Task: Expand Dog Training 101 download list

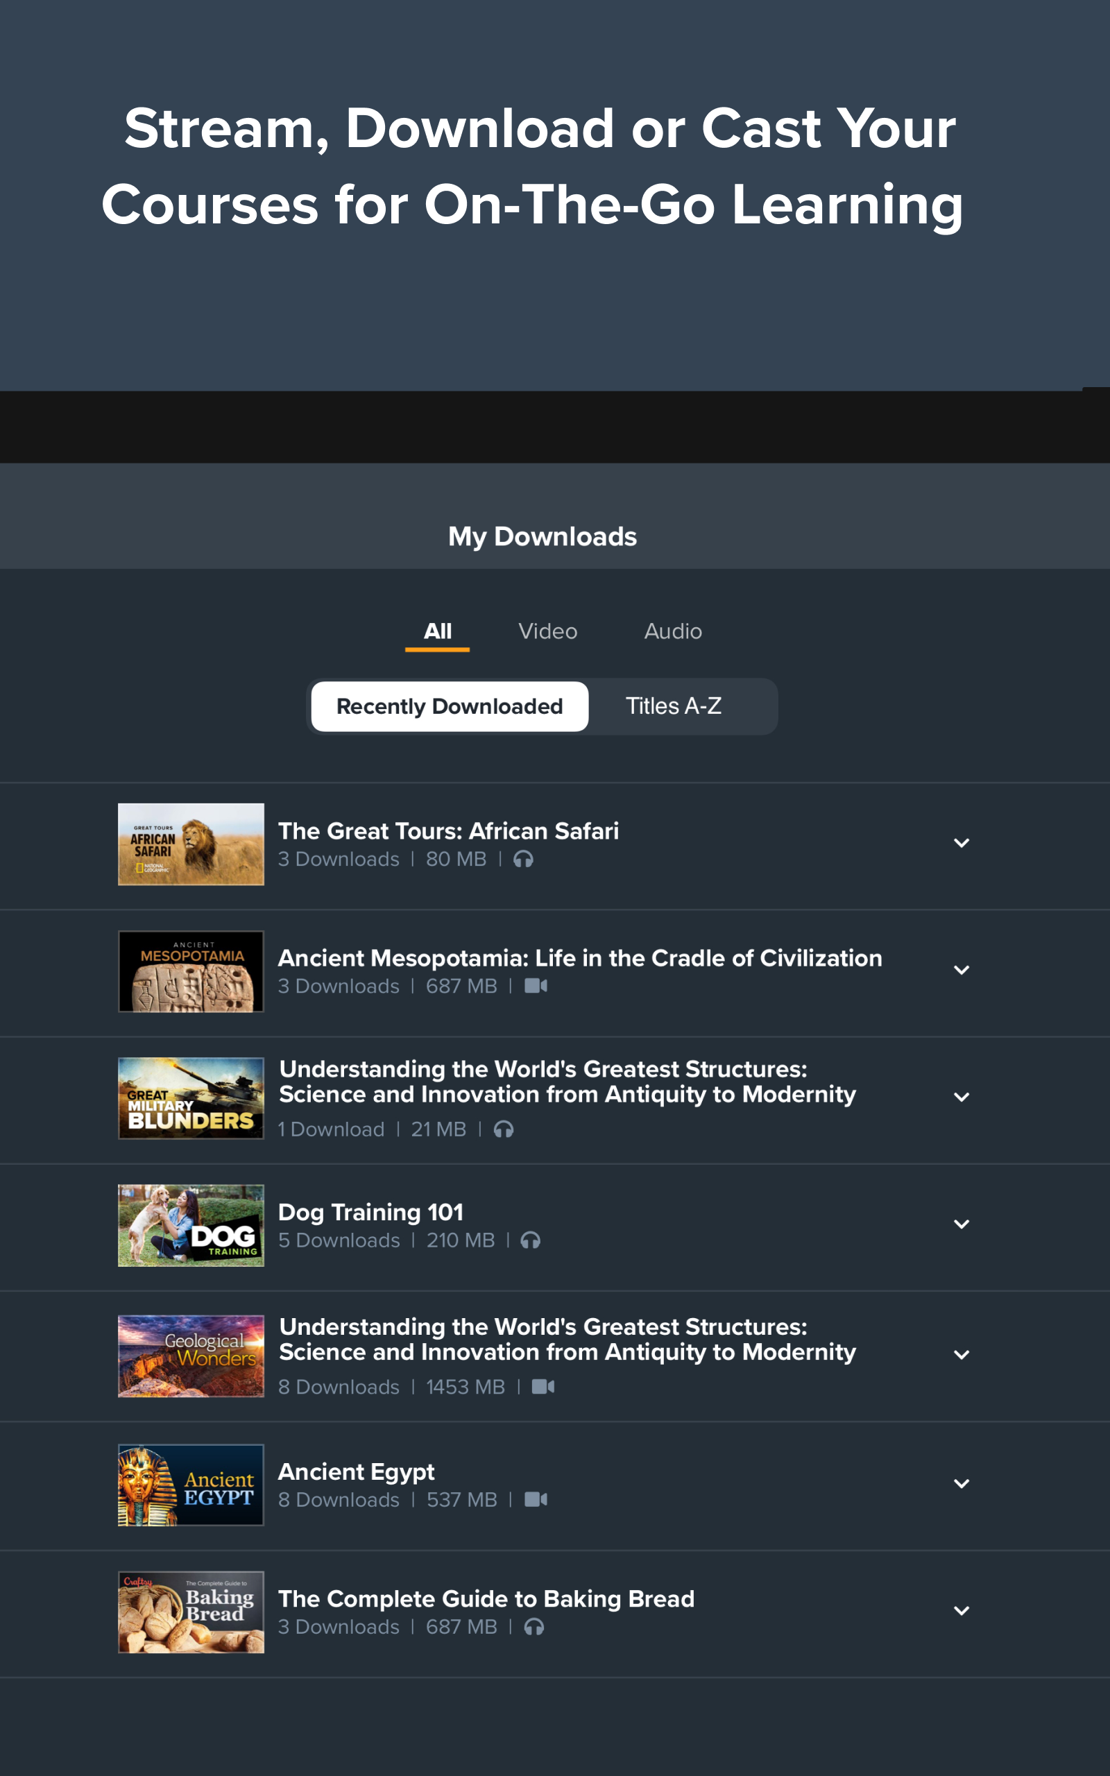Action: tap(961, 1224)
